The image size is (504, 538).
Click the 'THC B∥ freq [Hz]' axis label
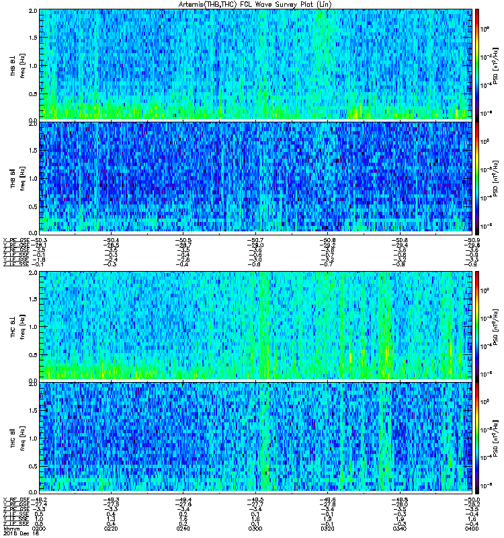tap(17, 438)
